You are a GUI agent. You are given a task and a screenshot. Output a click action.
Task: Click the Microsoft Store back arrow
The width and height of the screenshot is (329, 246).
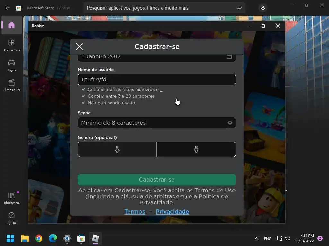pos(8,8)
